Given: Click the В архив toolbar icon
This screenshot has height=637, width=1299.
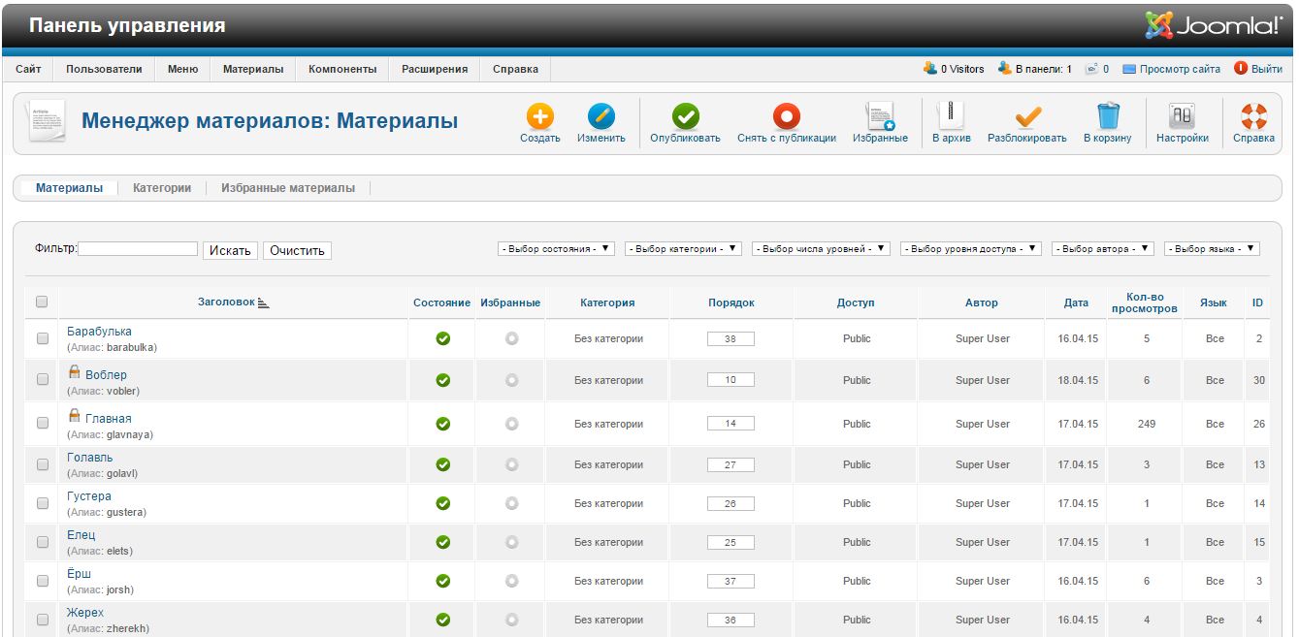Looking at the screenshot, I should (x=951, y=117).
